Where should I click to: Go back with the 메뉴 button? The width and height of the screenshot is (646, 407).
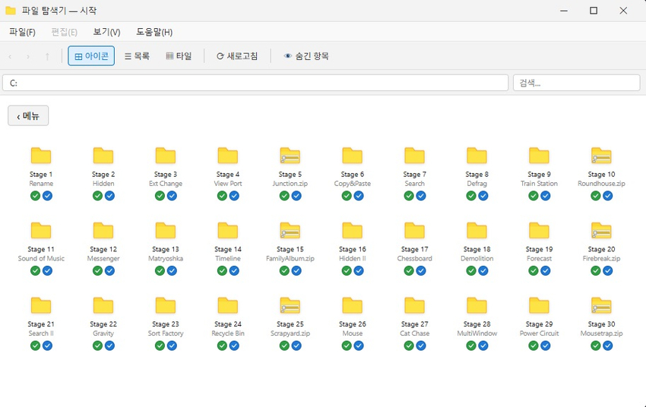(28, 115)
